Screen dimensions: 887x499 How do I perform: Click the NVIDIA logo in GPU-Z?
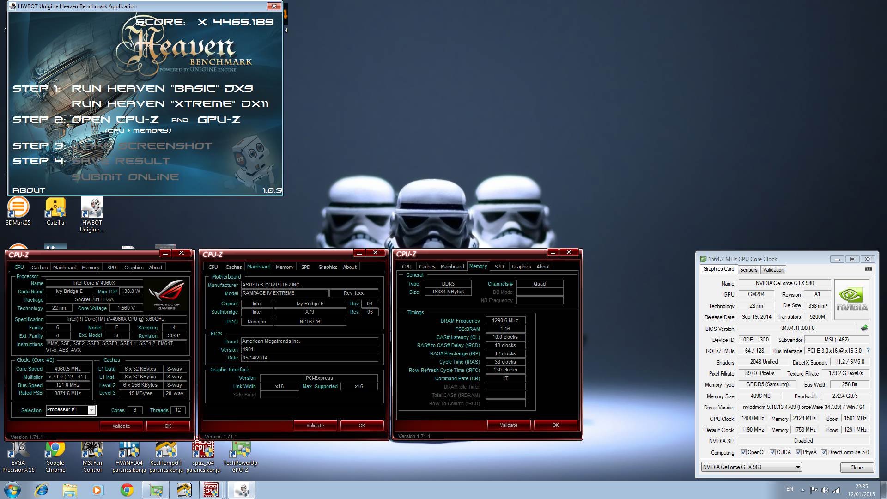tap(852, 300)
